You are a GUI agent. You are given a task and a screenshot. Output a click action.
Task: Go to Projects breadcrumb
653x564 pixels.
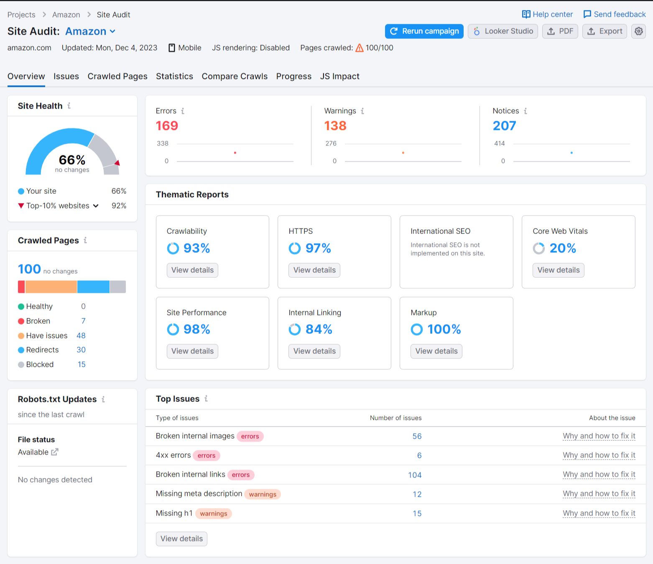pos(21,15)
